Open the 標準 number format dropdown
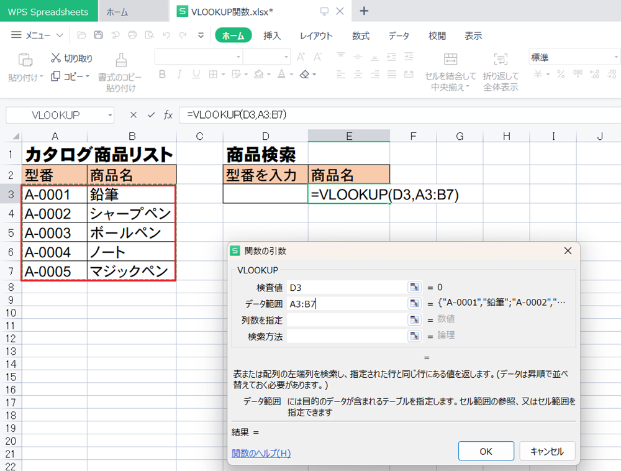Screen dimensions: 621x471 point(615,57)
